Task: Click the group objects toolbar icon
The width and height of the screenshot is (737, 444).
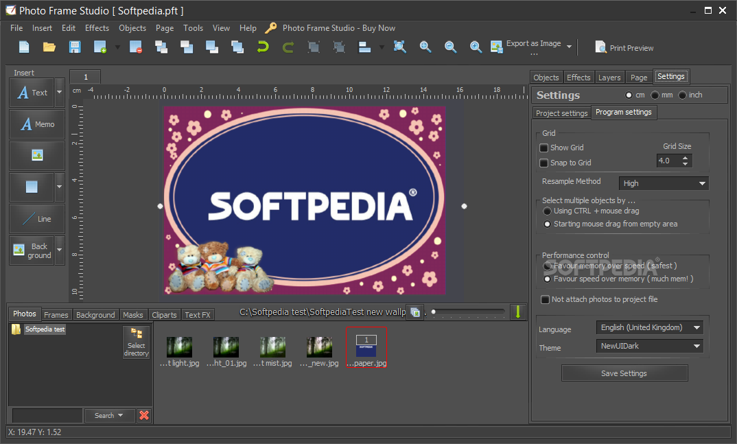Action: [x=314, y=47]
